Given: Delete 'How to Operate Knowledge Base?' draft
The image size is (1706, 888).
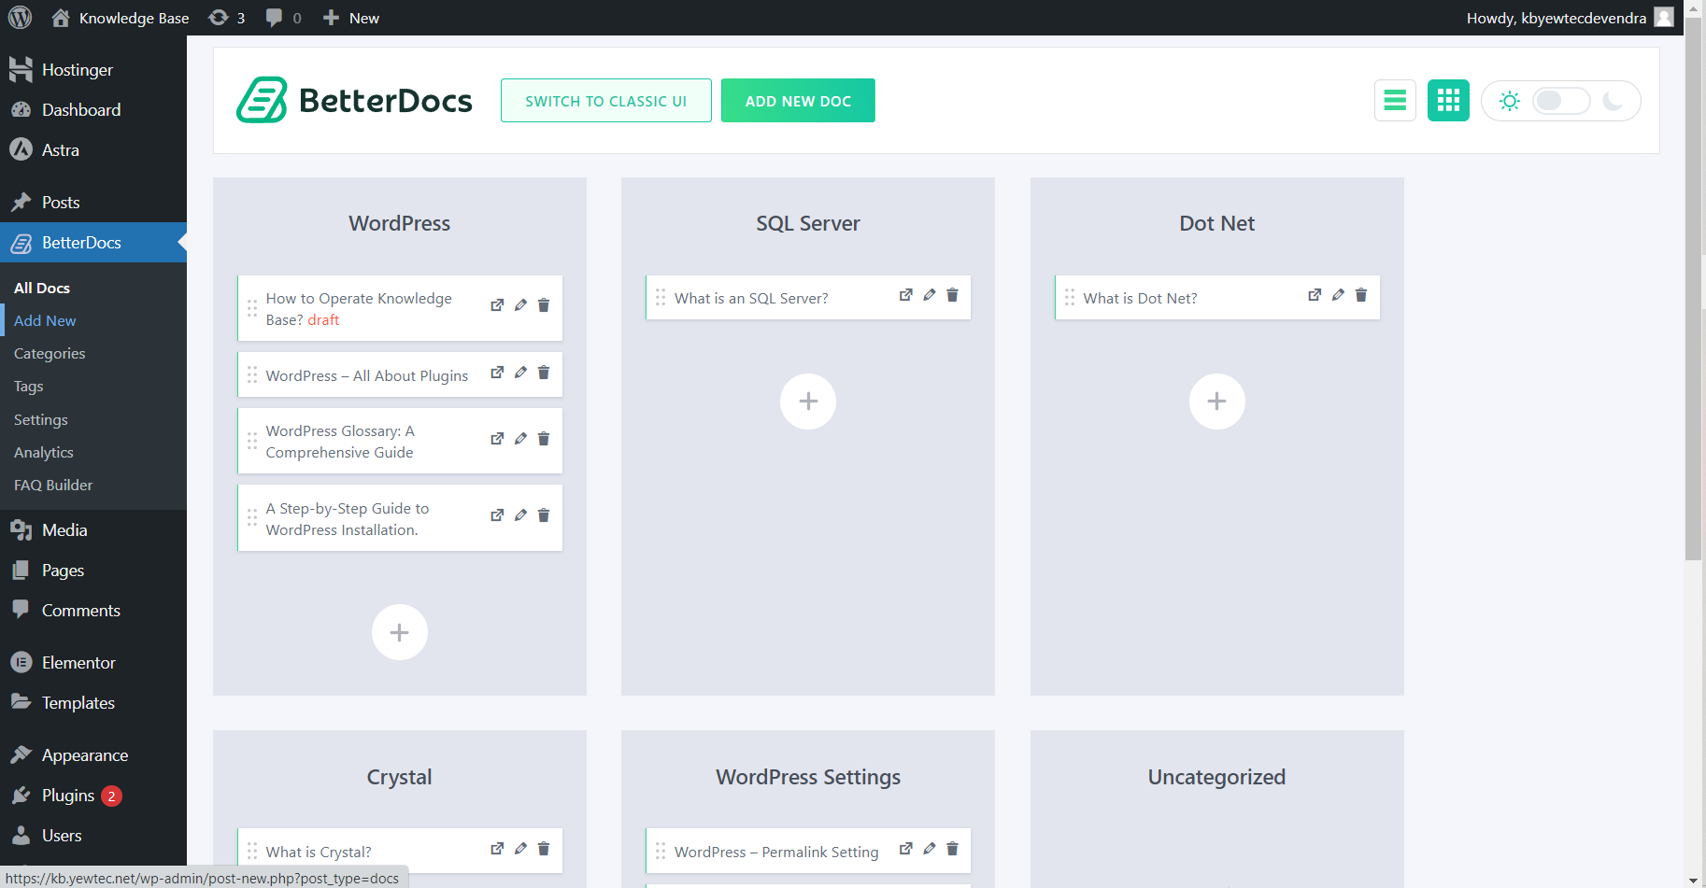Looking at the screenshot, I should (x=544, y=305).
